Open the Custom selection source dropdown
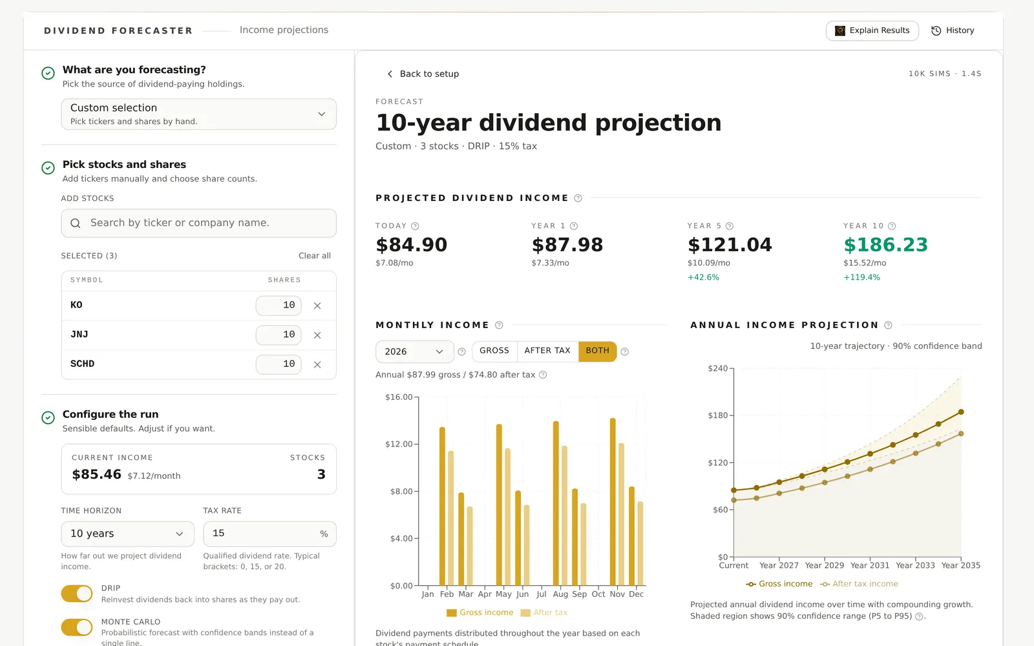The width and height of the screenshot is (1034, 646). [199, 114]
